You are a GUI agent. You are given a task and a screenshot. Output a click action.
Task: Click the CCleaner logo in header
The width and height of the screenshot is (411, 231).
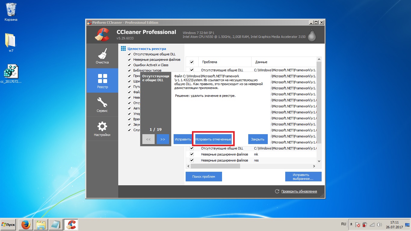(x=102, y=34)
